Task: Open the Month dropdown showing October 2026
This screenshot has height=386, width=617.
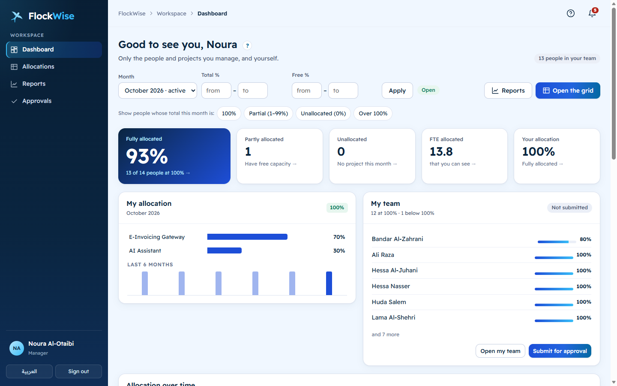Action: click(158, 90)
